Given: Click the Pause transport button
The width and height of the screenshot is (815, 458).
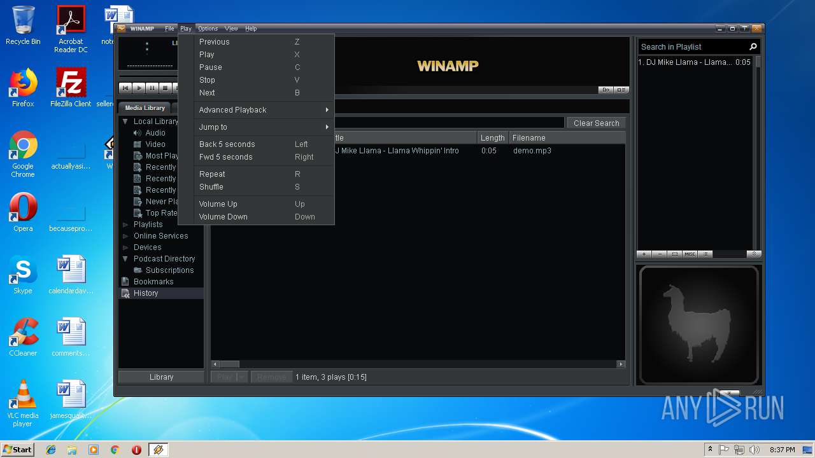Looking at the screenshot, I should pos(152,88).
